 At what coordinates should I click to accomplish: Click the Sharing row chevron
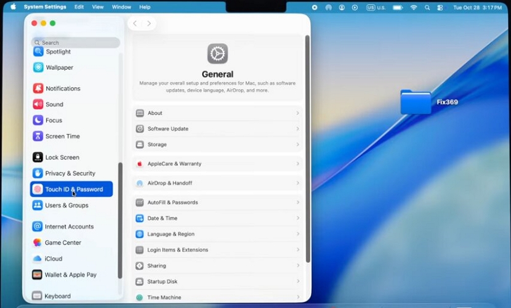(x=297, y=265)
